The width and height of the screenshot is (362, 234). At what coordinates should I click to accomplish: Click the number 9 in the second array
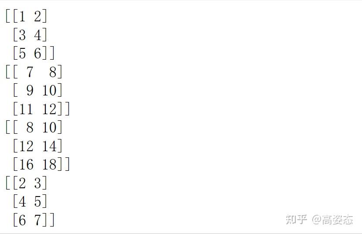tap(30, 90)
